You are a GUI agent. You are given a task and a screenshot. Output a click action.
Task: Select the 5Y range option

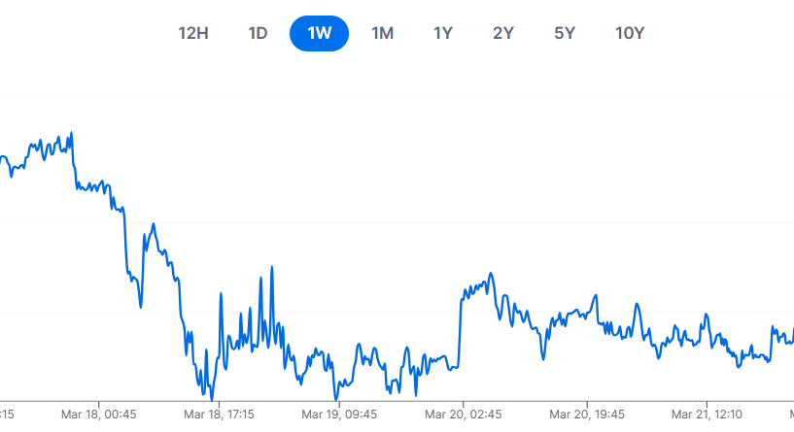[x=565, y=33]
